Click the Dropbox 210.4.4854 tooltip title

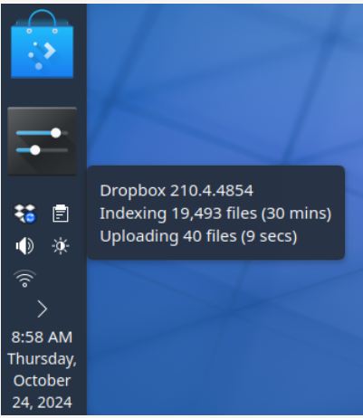pos(177,191)
